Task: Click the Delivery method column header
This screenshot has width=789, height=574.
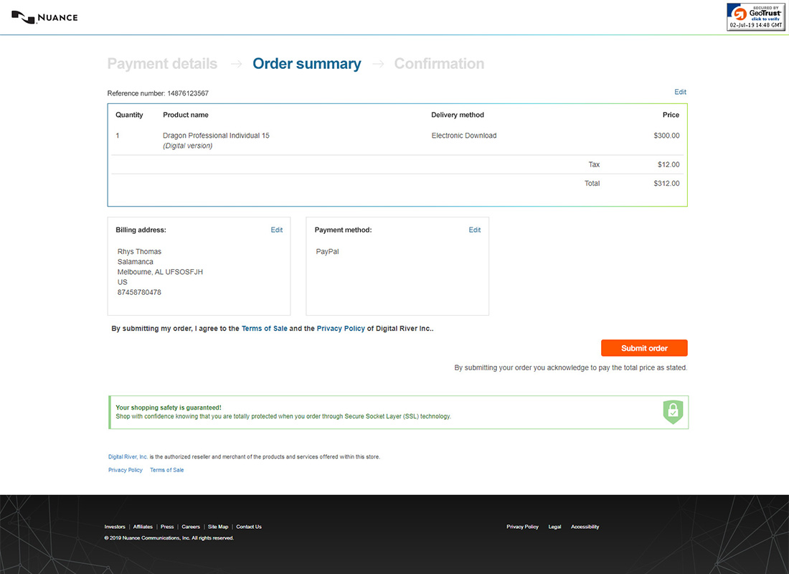Action: click(458, 115)
